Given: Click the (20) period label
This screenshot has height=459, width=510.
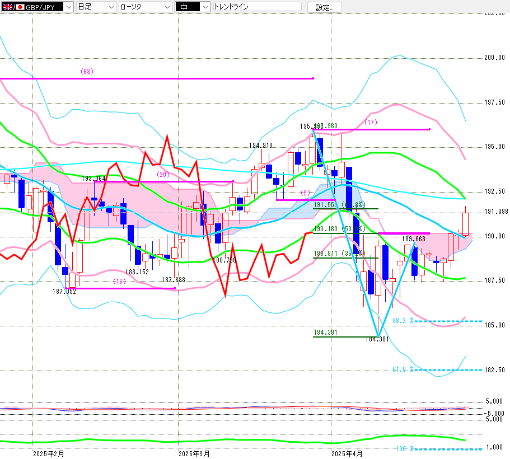Looking at the screenshot, I should (163, 174).
